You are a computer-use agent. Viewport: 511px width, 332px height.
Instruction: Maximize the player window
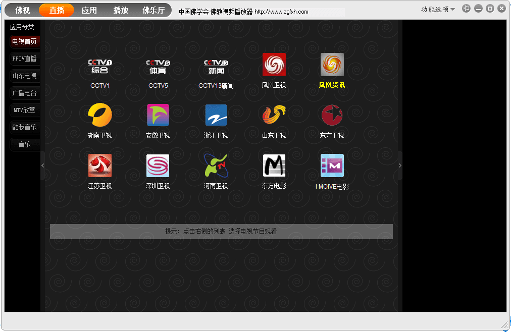[x=490, y=9]
